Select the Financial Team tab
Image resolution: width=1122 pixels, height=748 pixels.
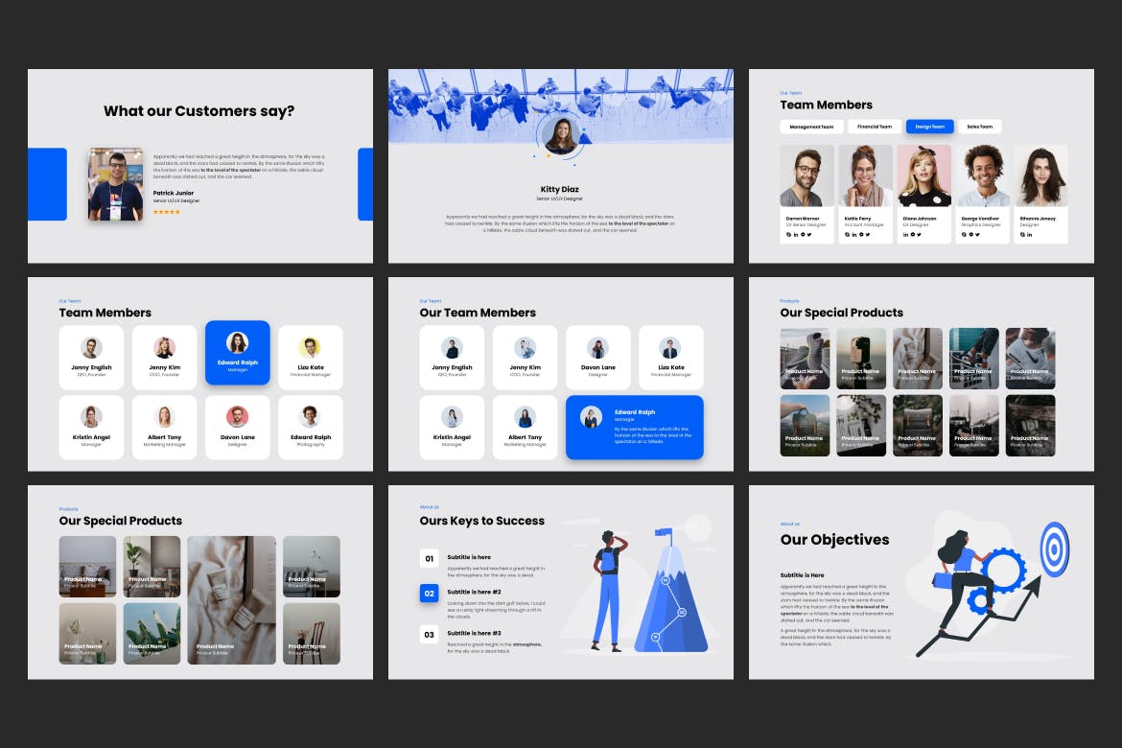point(874,127)
